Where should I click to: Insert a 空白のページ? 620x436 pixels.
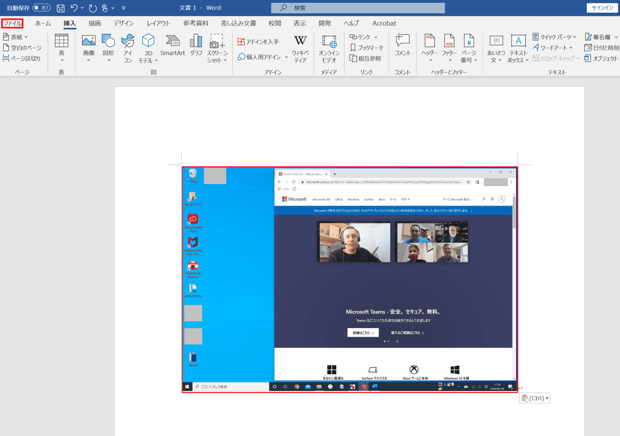(22, 48)
